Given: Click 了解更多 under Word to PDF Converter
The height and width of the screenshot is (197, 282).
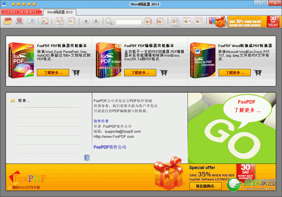Looking at the screenshot, I should click(x=241, y=73).
